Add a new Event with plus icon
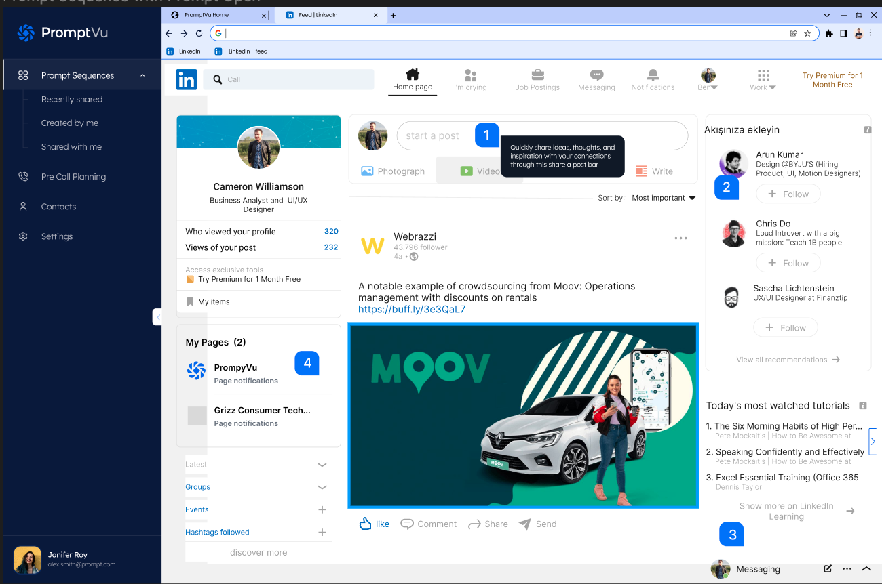 [322, 509]
